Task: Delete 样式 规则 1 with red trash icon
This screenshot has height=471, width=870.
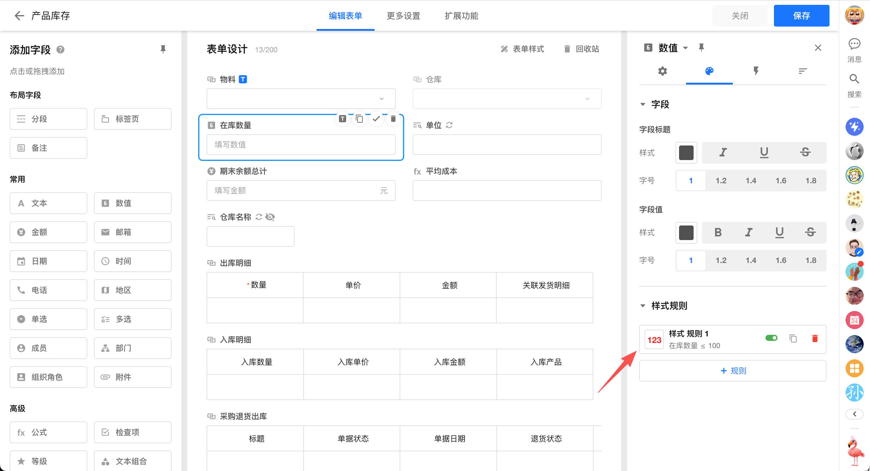Action: (x=815, y=338)
